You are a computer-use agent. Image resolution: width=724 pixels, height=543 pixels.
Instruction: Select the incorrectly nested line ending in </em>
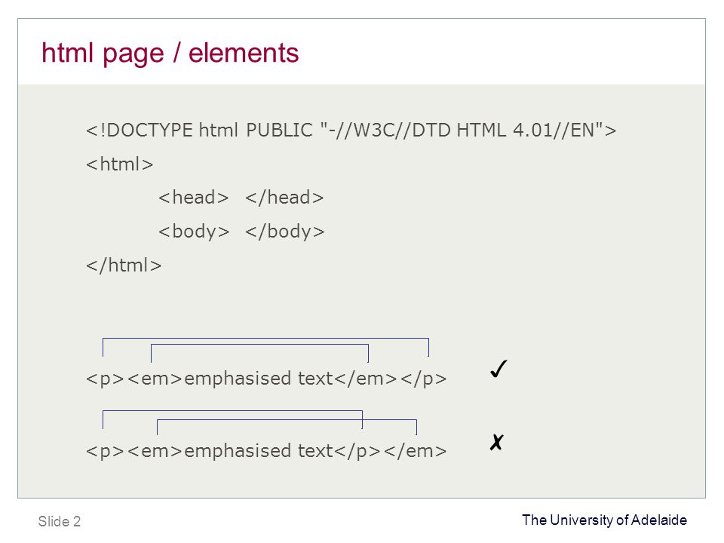[x=266, y=452]
